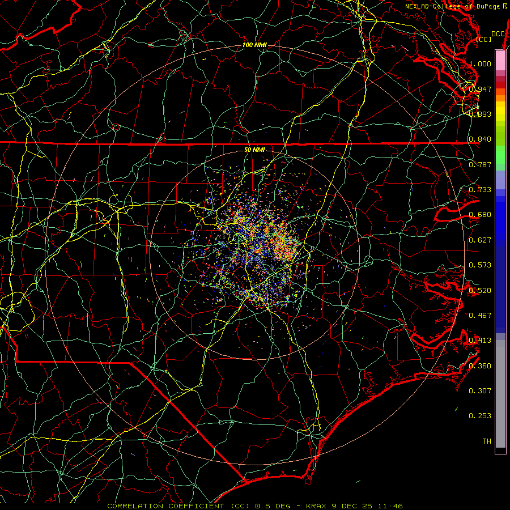Click the 0.627 value on the color scale
The image size is (510, 510).
(x=480, y=240)
